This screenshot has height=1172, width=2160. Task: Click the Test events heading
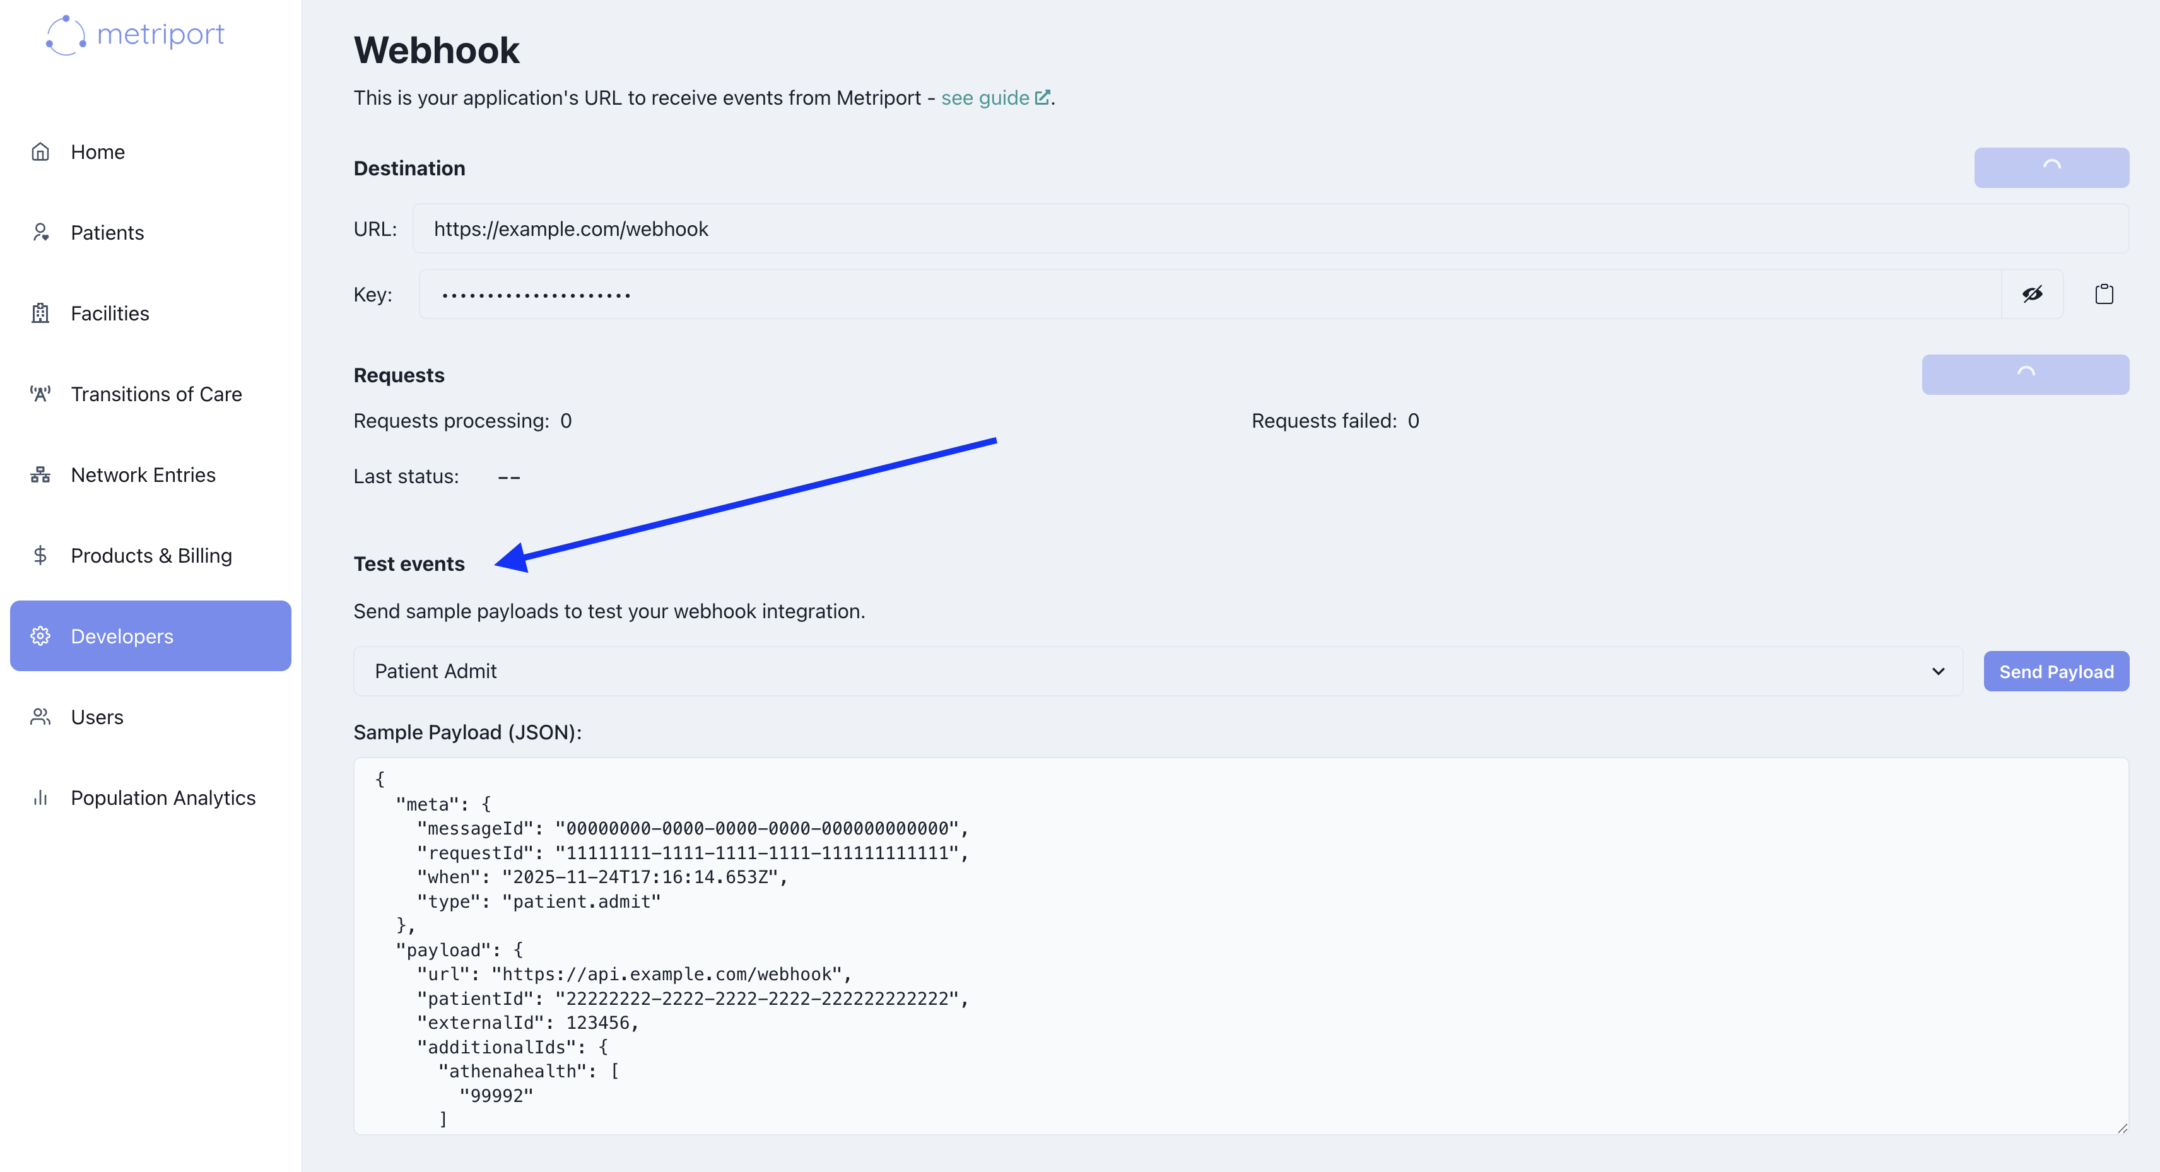(409, 563)
